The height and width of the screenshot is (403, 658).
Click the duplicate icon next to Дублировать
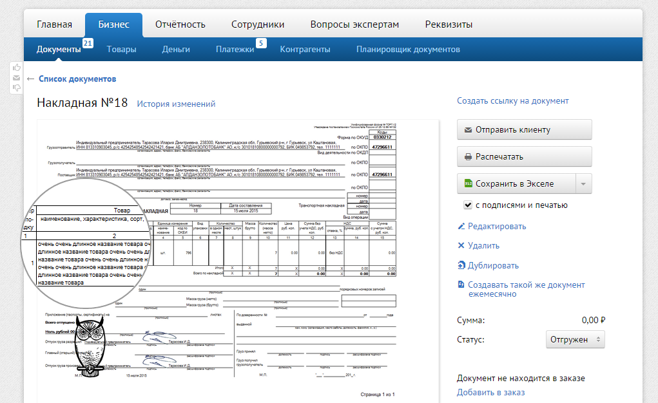[461, 265]
